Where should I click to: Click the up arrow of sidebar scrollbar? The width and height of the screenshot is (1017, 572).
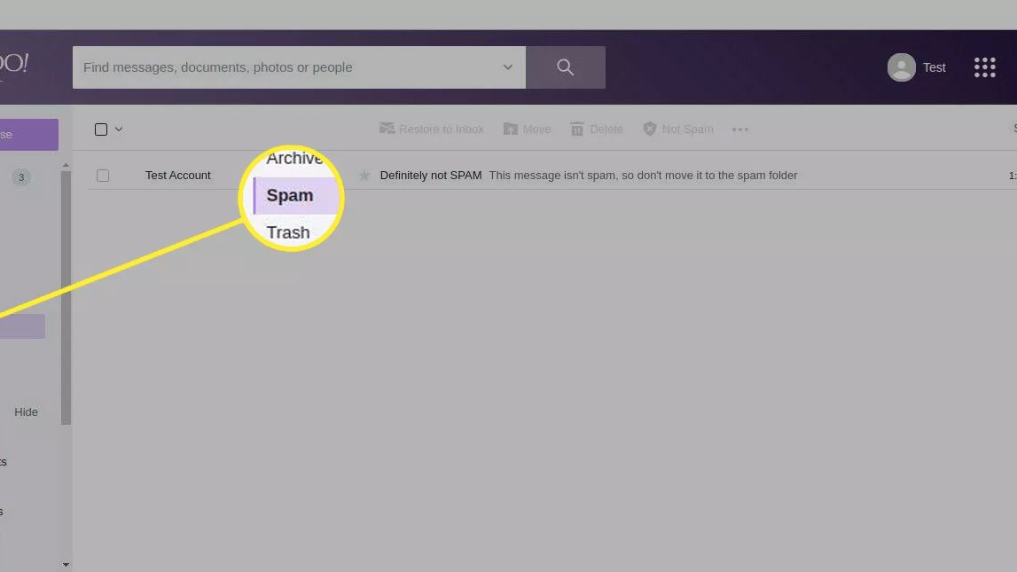(x=66, y=166)
